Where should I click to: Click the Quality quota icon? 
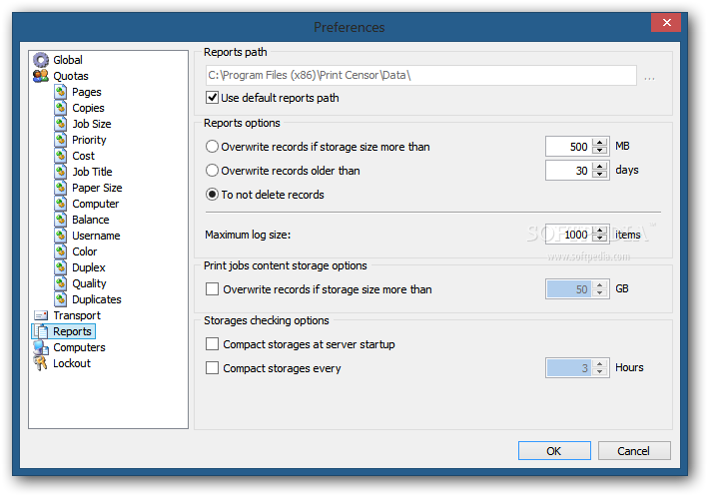coord(61,283)
